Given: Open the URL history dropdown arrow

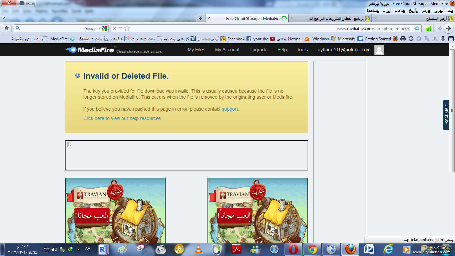Looking at the screenshot, I should pos(121,29).
